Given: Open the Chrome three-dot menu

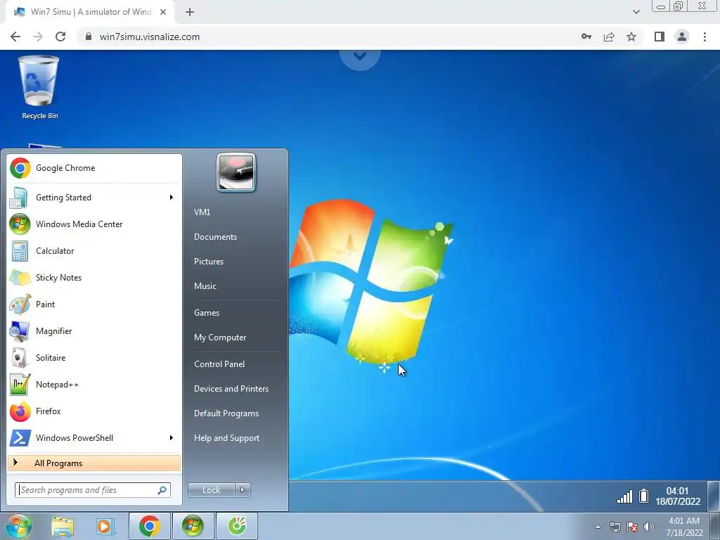Looking at the screenshot, I should coord(705,37).
